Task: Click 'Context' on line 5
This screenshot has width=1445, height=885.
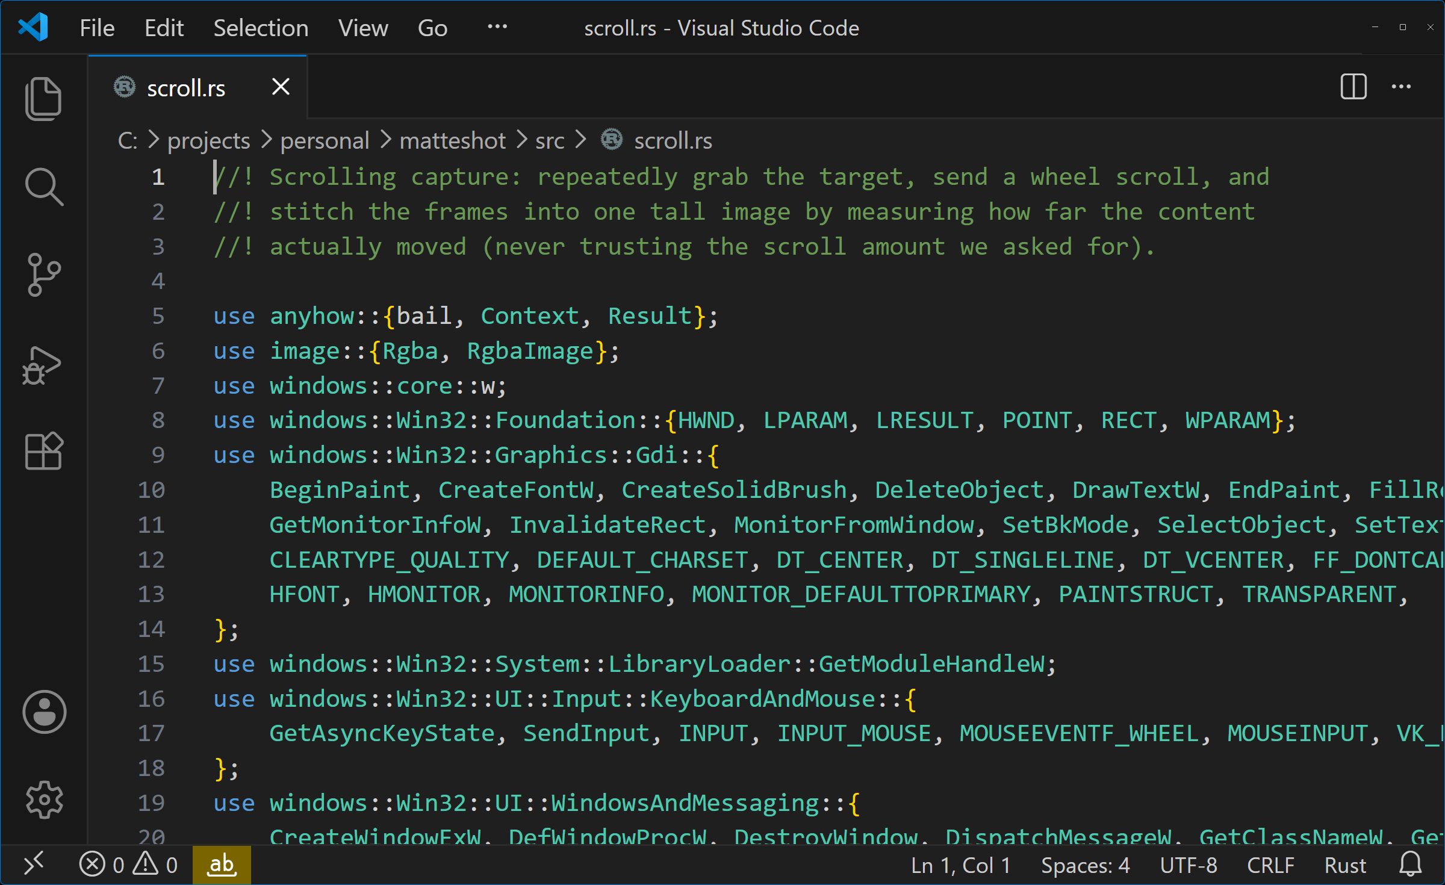Action: pyautogui.click(x=530, y=316)
